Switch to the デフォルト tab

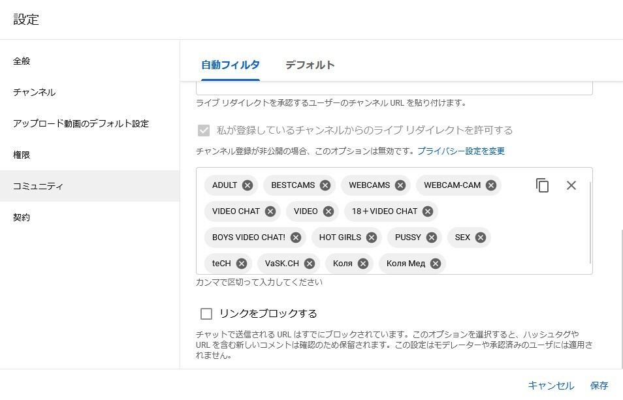(x=310, y=65)
